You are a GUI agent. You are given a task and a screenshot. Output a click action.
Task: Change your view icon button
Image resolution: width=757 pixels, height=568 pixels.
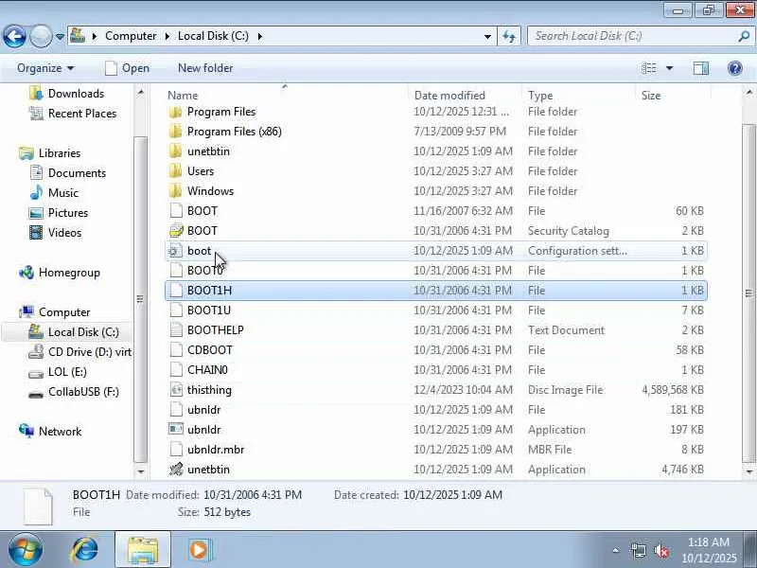pos(648,68)
